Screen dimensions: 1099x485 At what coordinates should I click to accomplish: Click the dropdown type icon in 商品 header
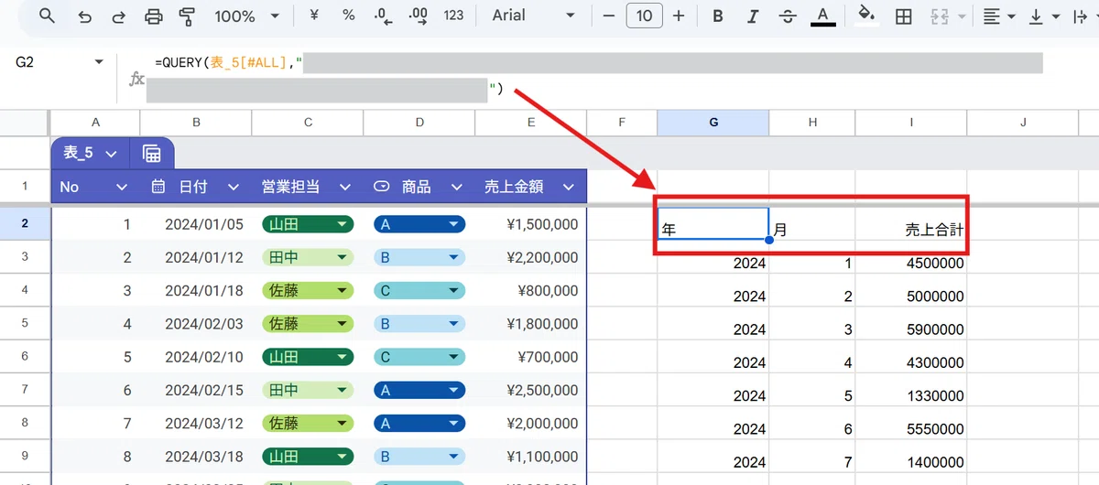[x=382, y=187]
